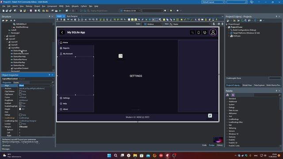Image resolution: width=283 pixels, height=159 pixels.
Task: Click the white expand icon in the form footer
Action: point(210,116)
